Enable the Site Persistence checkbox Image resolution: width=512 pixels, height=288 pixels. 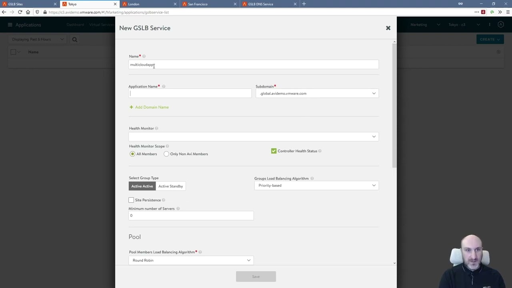[131, 200]
